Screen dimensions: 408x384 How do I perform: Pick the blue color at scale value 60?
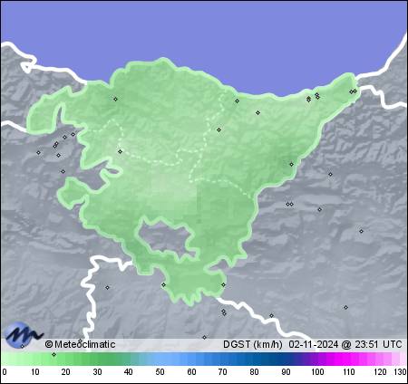[191, 360]
